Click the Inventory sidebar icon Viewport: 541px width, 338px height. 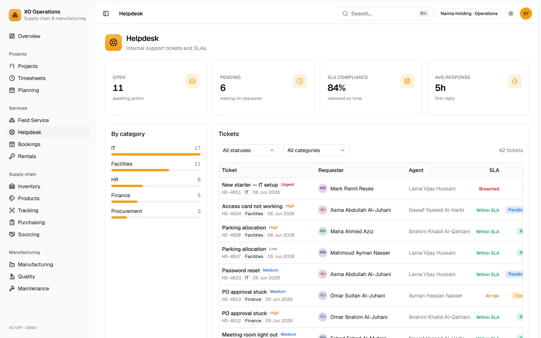(x=12, y=186)
